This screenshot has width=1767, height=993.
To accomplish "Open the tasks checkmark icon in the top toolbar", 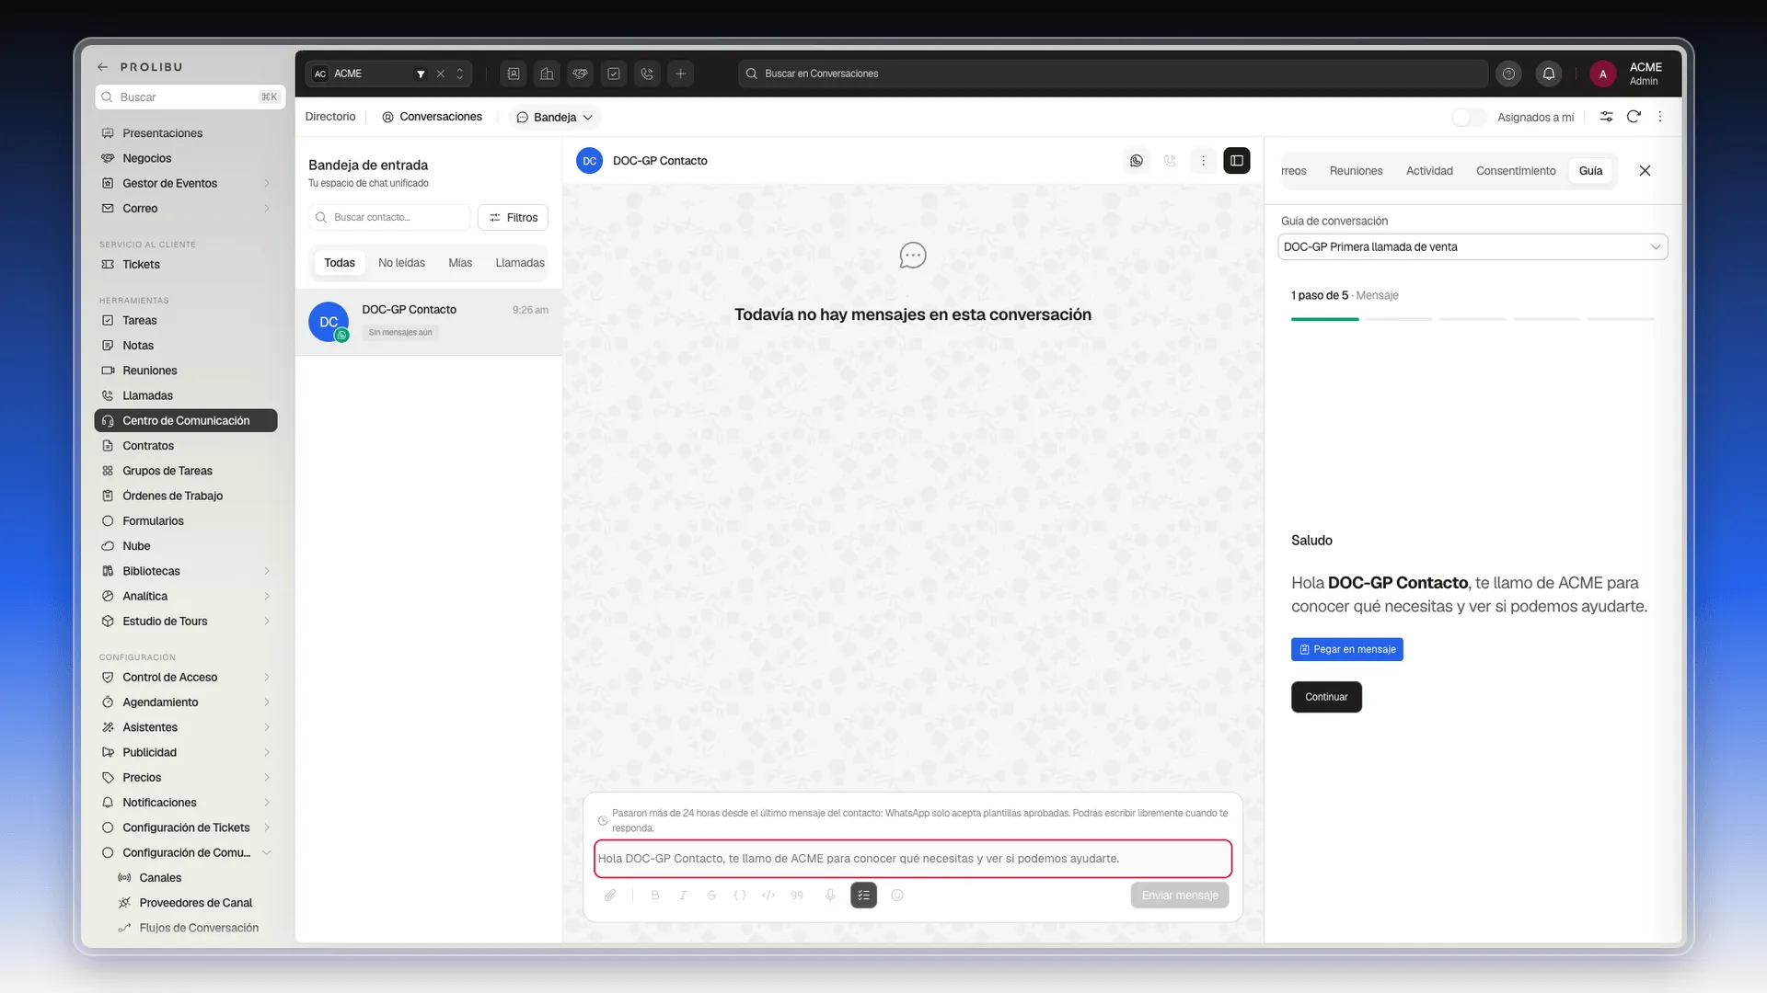I will coord(614,74).
